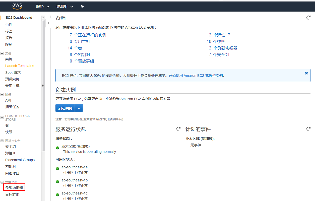Collapse the 实例 sidebar section

(x=2, y=53)
